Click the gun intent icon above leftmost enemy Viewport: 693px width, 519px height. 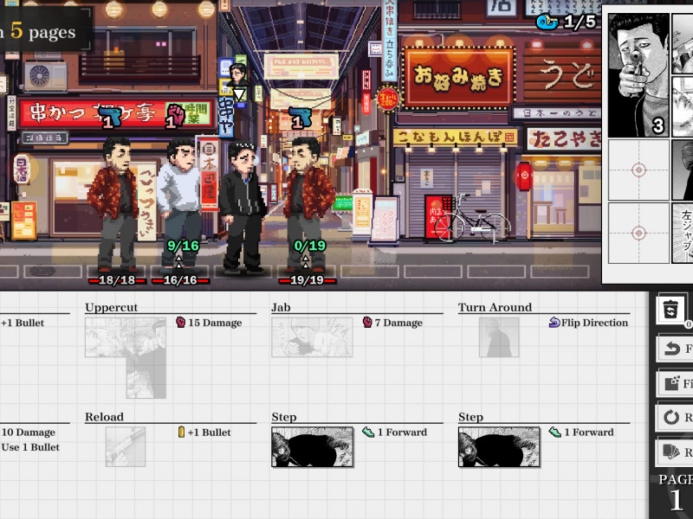[110, 117]
